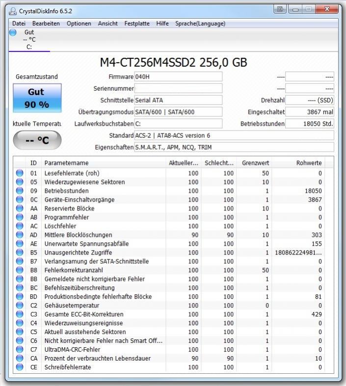Click the Betriebsstunden value 18050 Std.

310,124
